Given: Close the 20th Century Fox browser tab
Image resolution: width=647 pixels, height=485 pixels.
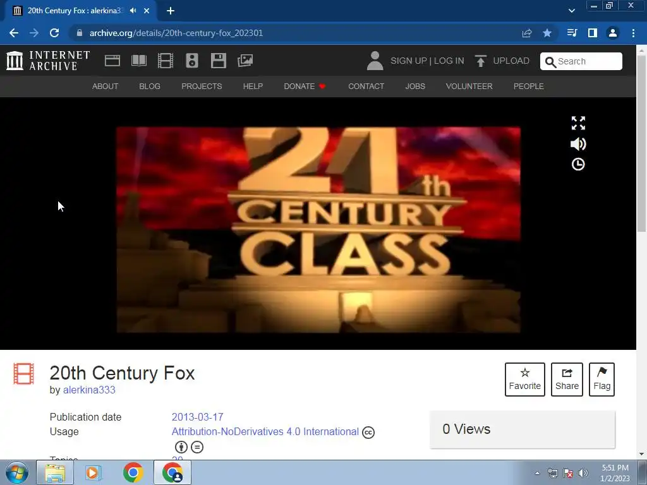Looking at the screenshot, I should pos(147,11).
